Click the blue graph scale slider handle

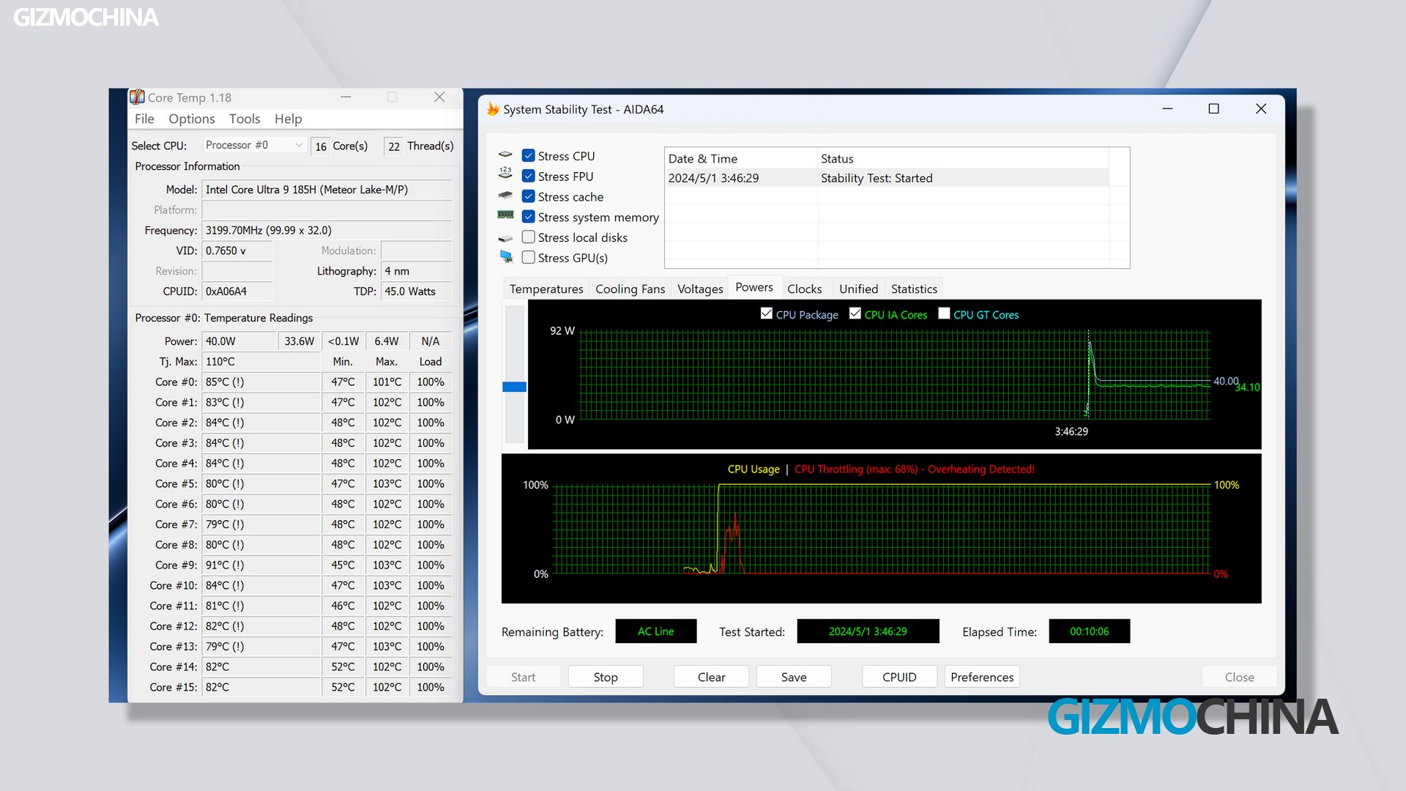[514, 387]
